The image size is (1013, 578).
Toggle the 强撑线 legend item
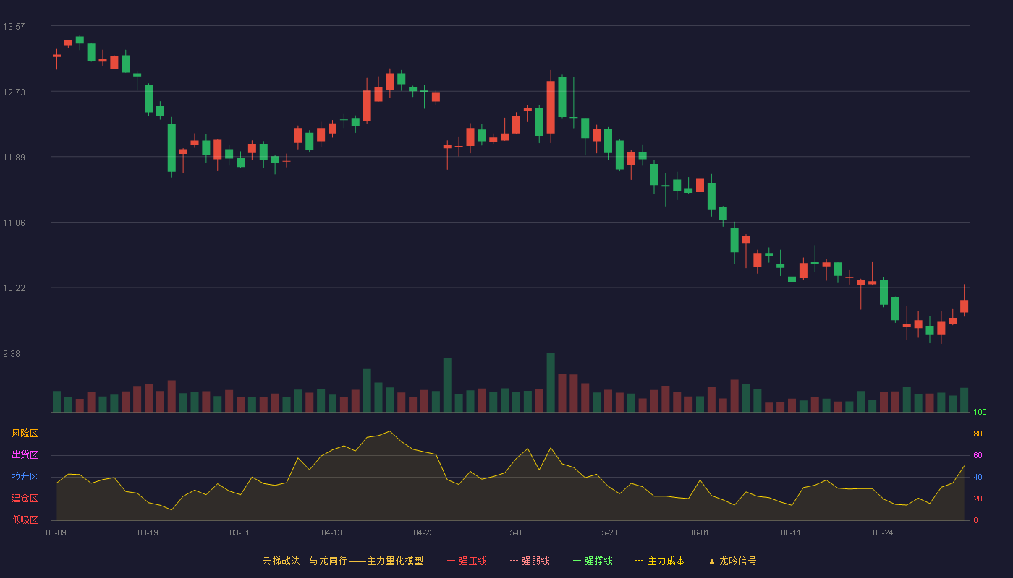click(593, 561)
